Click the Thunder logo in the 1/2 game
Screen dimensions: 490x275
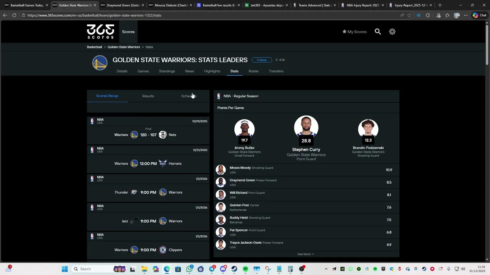134,192
